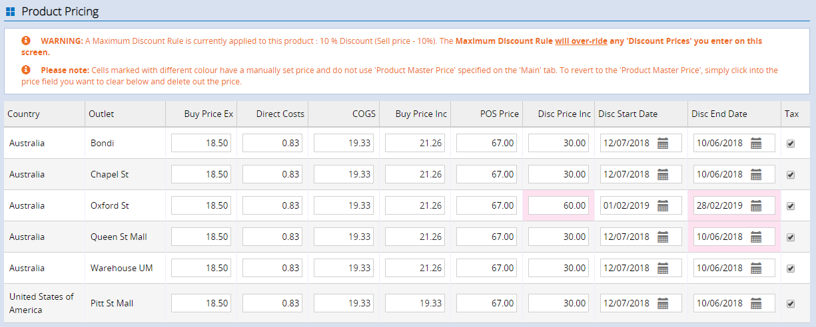Screen dimensions: 816x327
Task: Open calendar for Queen St Mall end date
Action: [x=756, y=237]
